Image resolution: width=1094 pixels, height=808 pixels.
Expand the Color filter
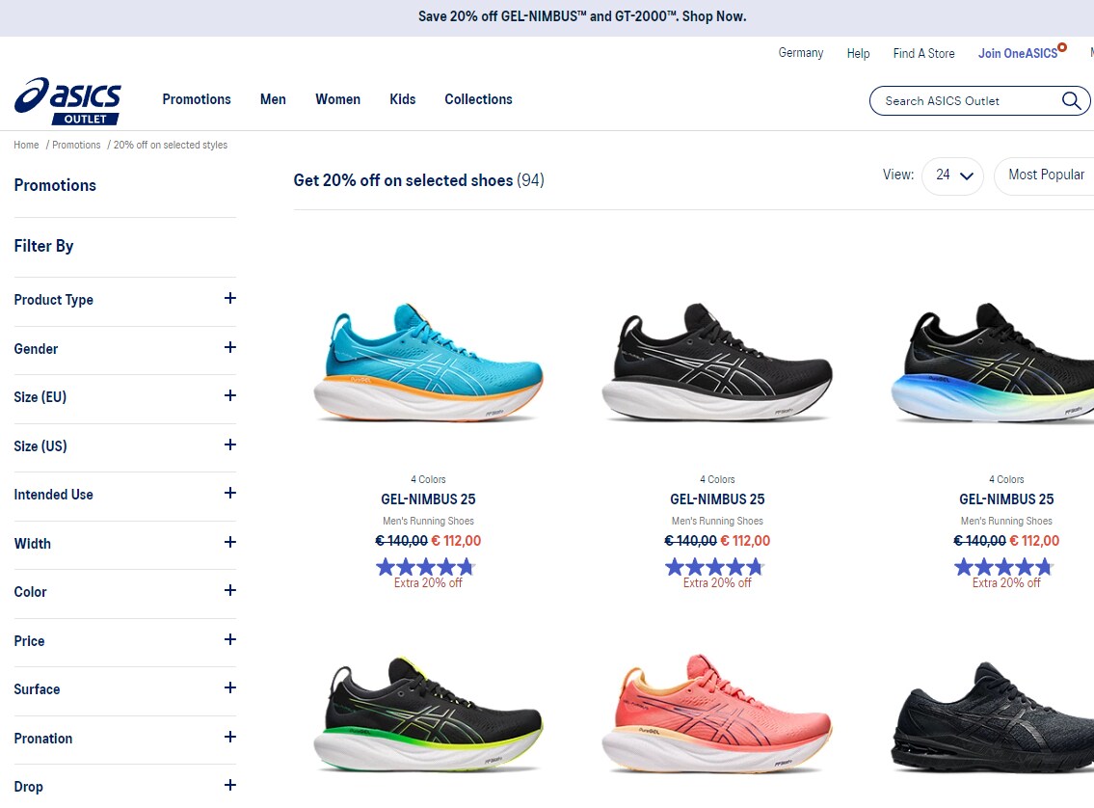point(125,591)
